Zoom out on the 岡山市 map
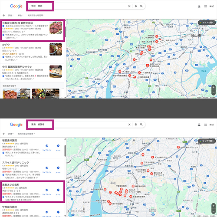 pos(214,93)
